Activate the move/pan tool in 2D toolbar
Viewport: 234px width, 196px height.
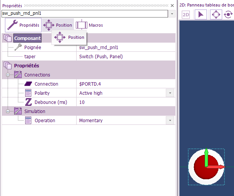[216, 15]
